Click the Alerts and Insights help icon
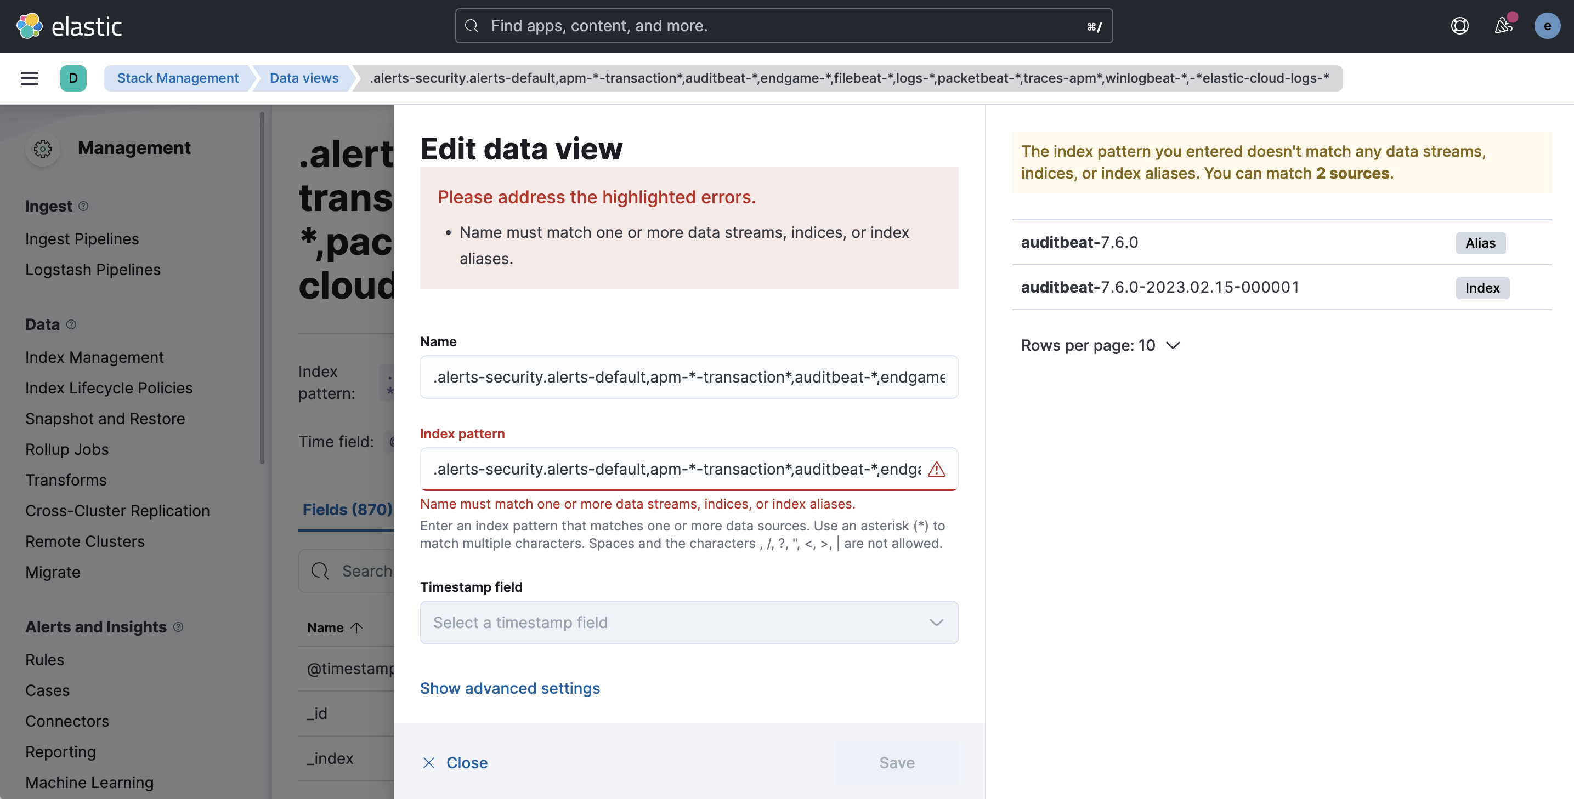The width and height of the screenshot is (1574, 799). (178, 627)
